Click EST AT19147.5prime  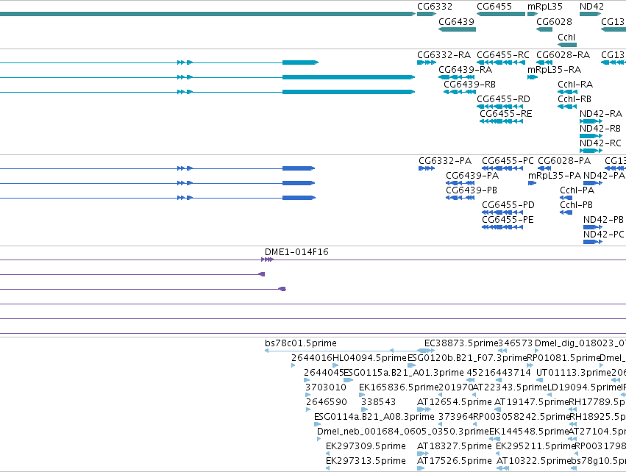pyautogui.click(x=531, y=402)
